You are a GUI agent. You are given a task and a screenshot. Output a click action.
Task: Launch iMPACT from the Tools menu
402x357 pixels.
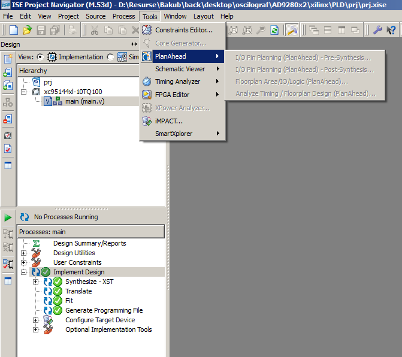point(169,121)
